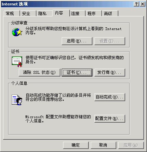The width and height of the screenshot is (147, 152).
Task: Open 自动完成(U)... settings
Action: [110, 97]
